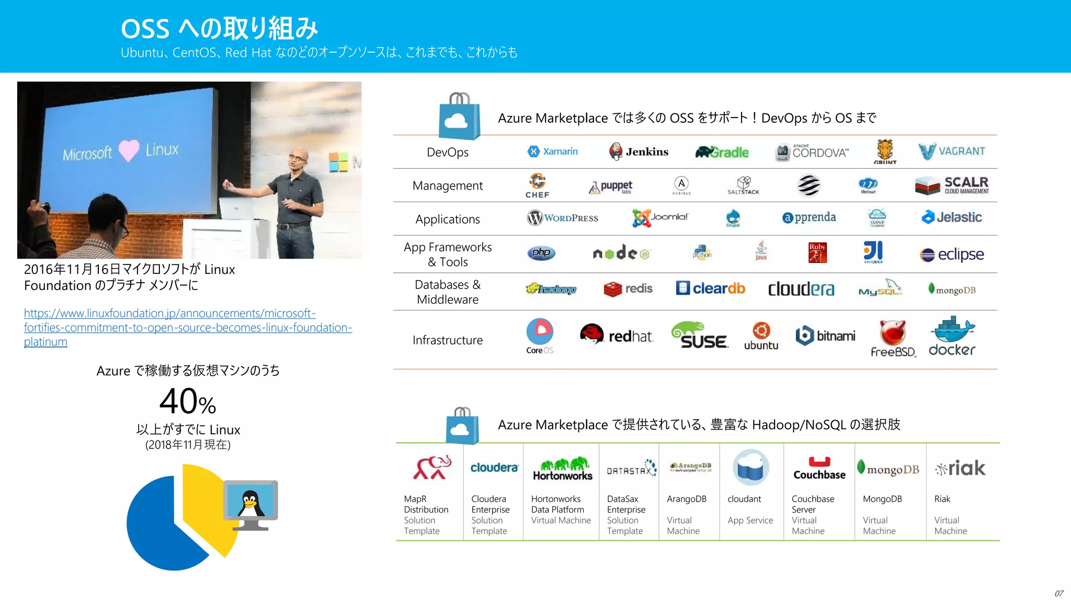Click the lower Azure Marketplace bag icon
1071x602 pixels.
pos(462,426)
